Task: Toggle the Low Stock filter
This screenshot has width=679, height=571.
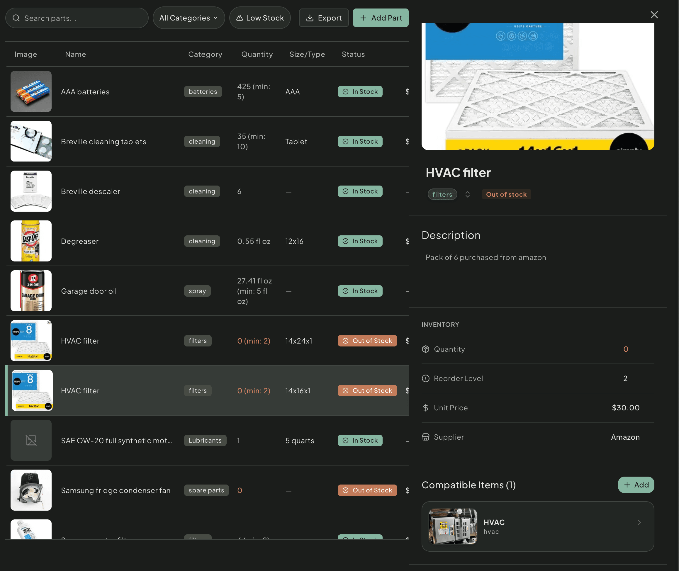Action: tap(260, 18)
